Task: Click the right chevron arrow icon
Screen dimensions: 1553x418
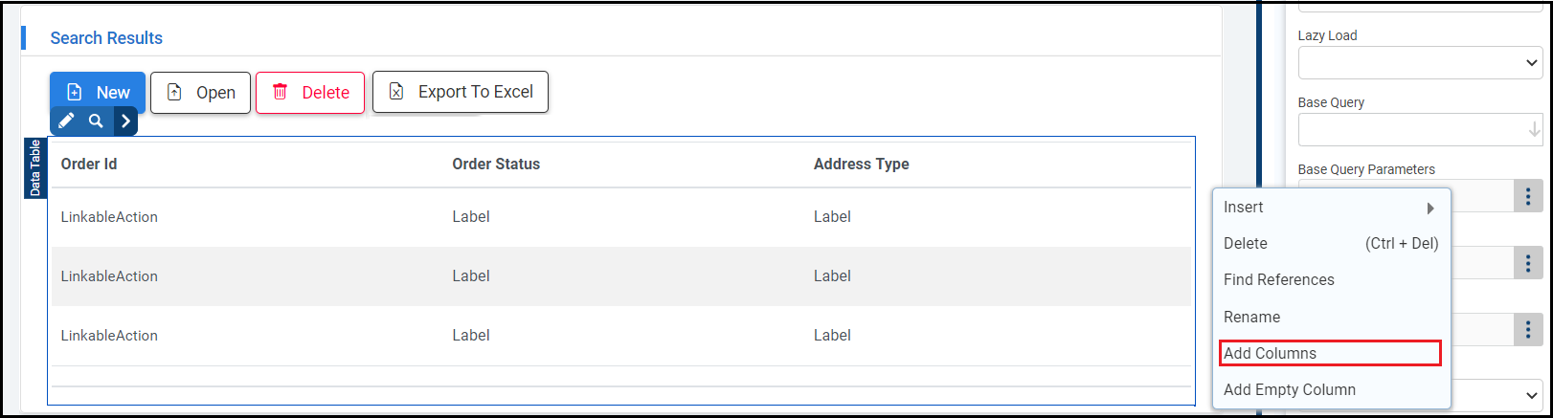Action: 125,121
